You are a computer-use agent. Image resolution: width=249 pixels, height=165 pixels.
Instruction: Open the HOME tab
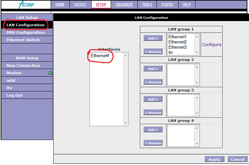(x=60, y=5)
